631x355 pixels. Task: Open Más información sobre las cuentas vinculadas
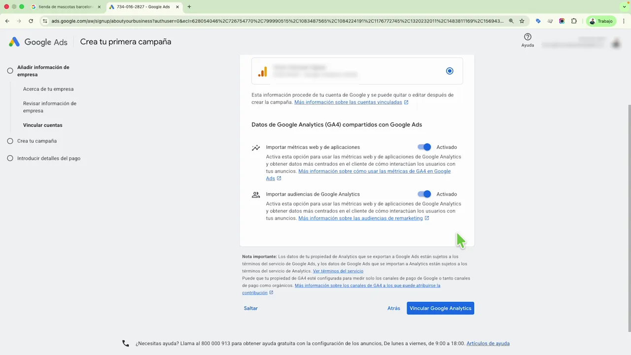[351, 102]
